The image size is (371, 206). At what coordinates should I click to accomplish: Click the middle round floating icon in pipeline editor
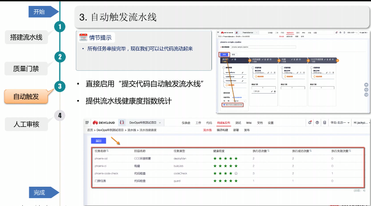pos(366,90)
